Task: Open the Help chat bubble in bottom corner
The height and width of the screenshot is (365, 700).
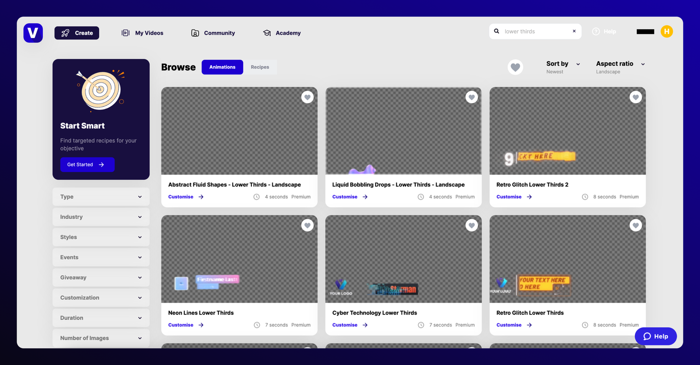Action: point(655,336)
